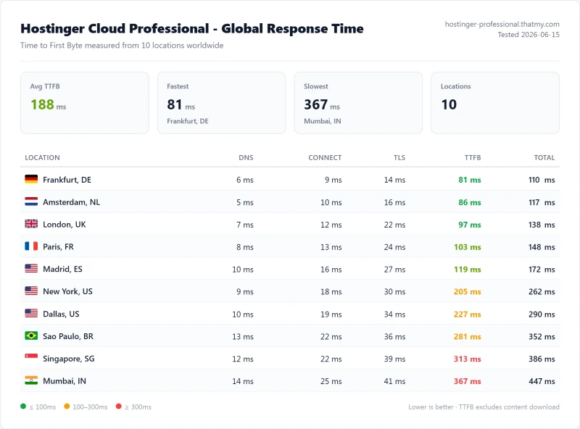Select the Slowest 367 ms card
Image resolution: width=580 pixels, height=429 pixels.
pyautogui.click(x=358, y=103)
